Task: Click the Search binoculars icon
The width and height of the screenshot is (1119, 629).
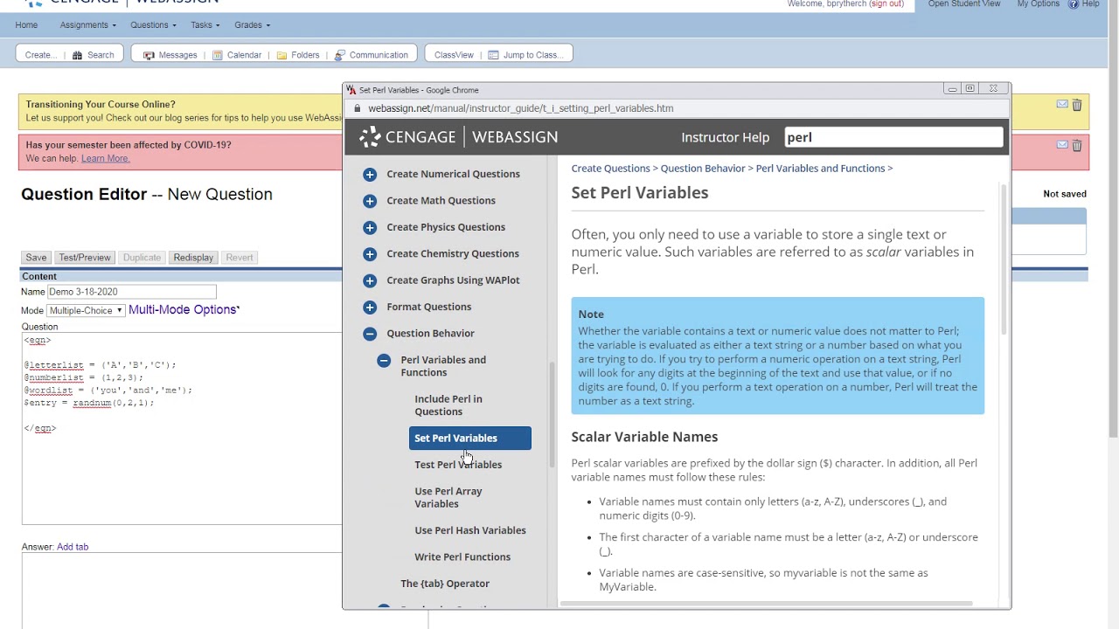Action: tap(77, 55)
